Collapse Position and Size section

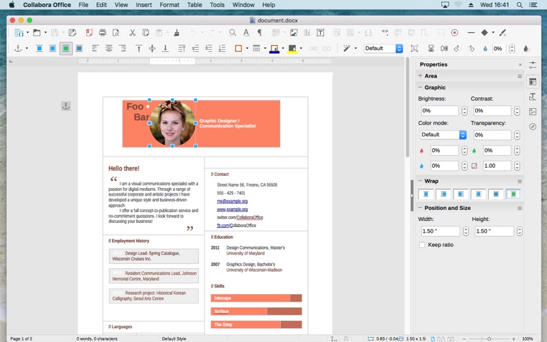pos(420,208)
